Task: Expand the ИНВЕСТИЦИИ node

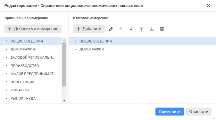Action: click(x=6, y=82)
